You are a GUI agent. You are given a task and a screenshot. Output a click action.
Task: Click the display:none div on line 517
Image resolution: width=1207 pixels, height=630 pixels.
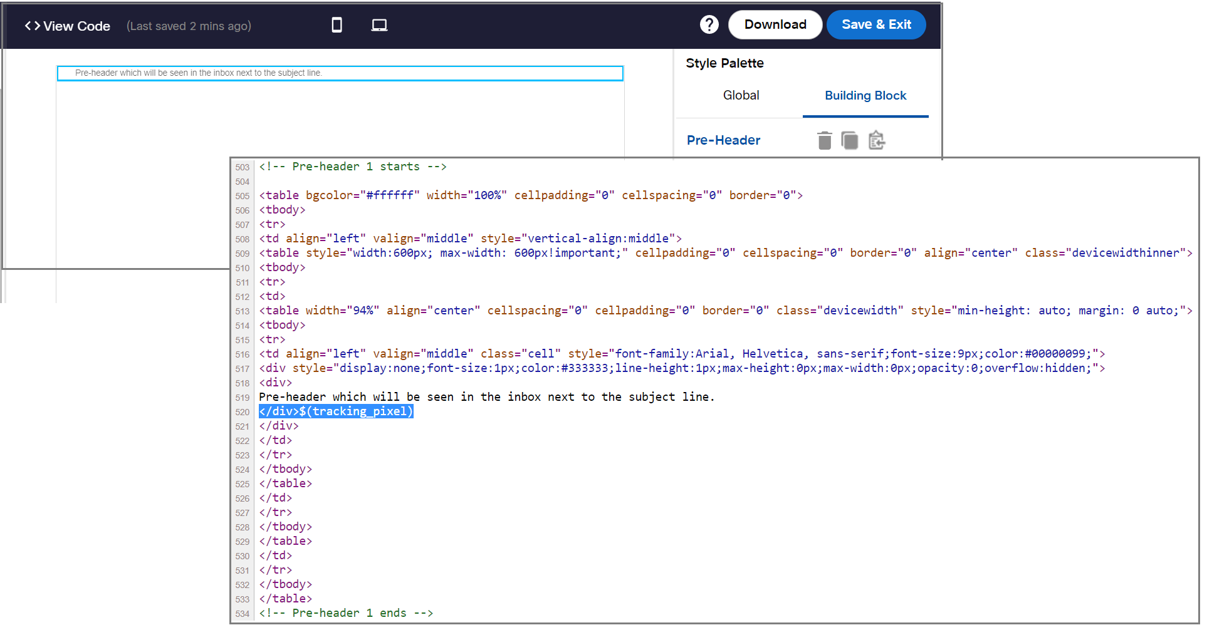coord(682,368)
